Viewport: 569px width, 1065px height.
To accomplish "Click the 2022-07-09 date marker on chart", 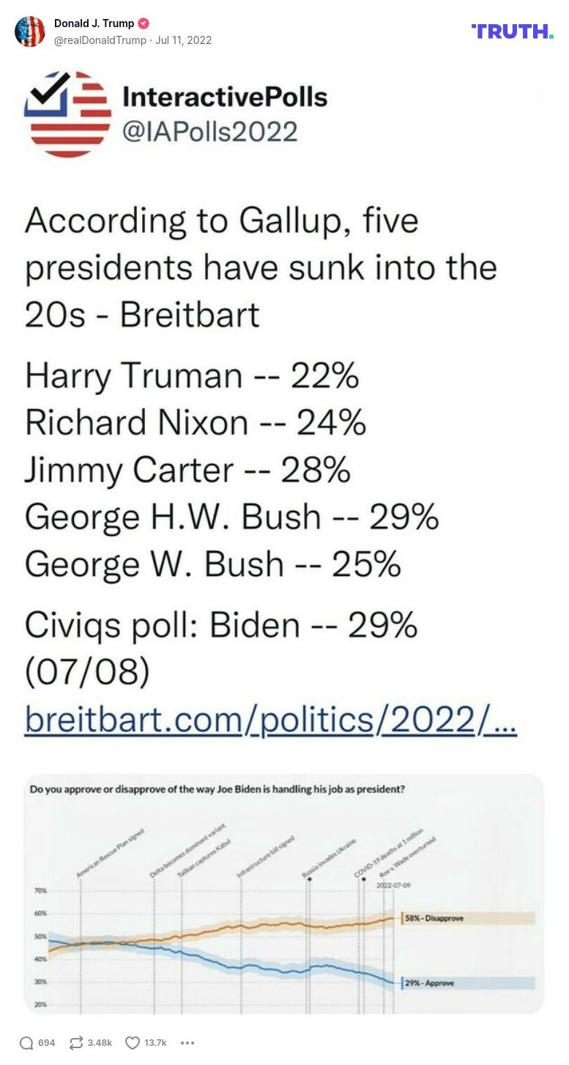I will pyautogui.click(x=393, y=885).
